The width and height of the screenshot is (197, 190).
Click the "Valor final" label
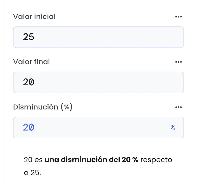point(31,62)
